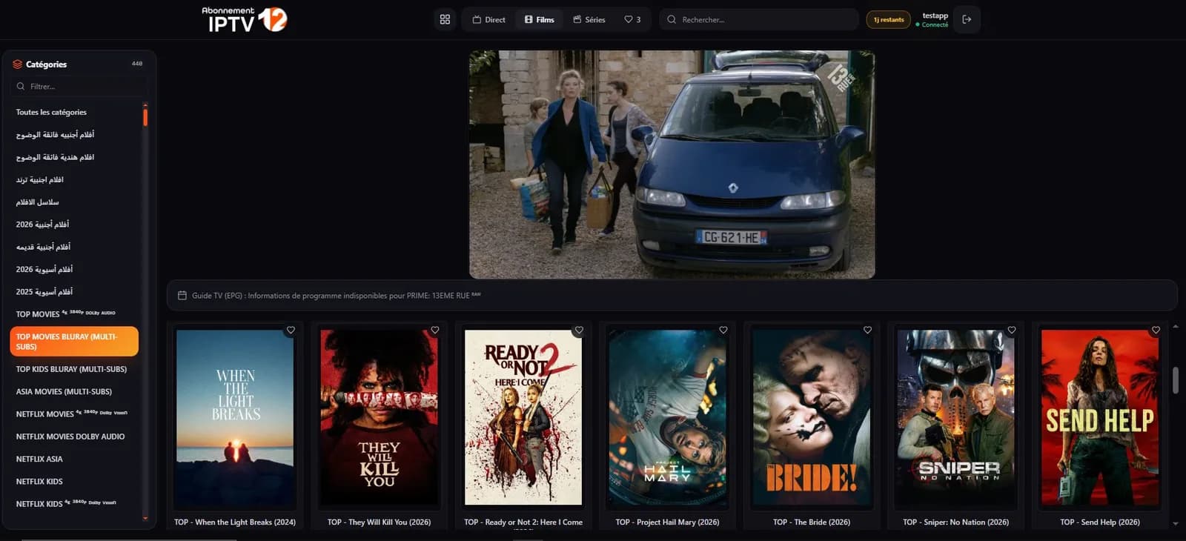Click the 1j restants badge

(x=888, y=19)
